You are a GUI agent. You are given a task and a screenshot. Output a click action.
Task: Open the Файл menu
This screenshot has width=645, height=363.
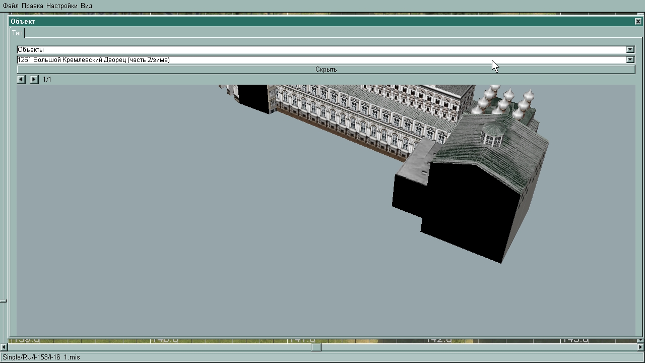pos(11,6)
